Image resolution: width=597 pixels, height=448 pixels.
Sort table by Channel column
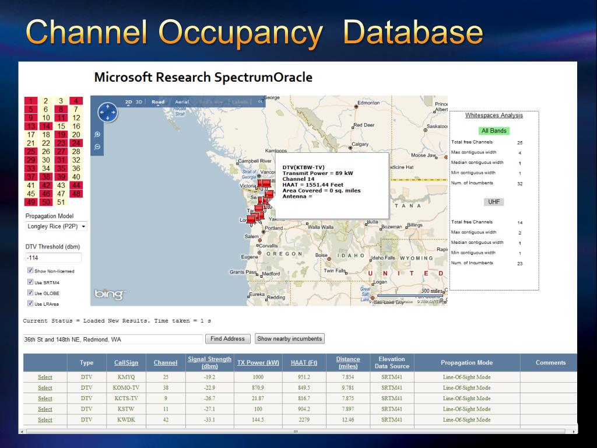coord(165,363)
